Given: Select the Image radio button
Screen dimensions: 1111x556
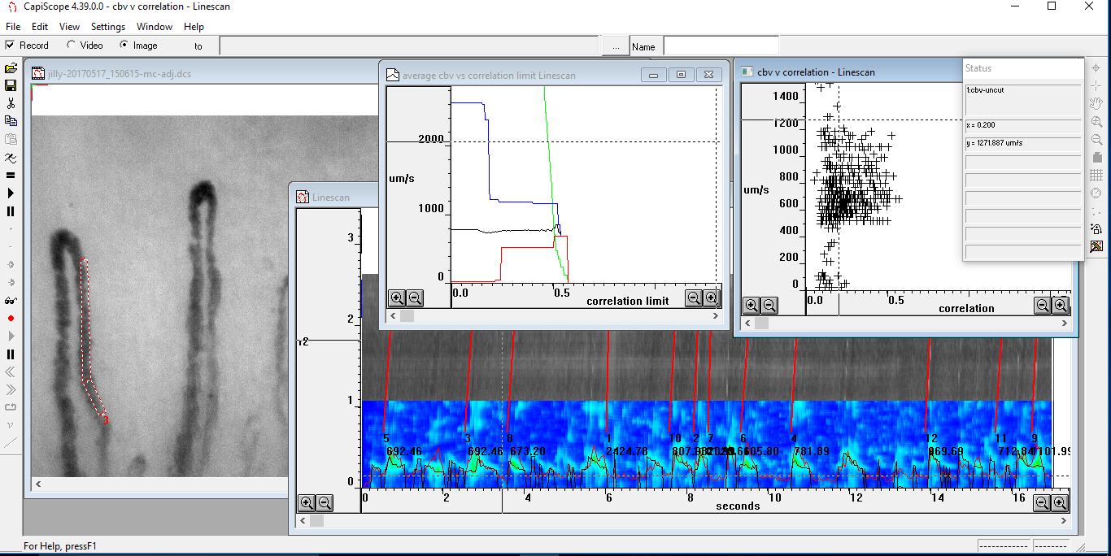Looking at the screenshot, I should click(124, 46).
